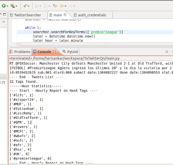Click the '#wbafc' console output line
173x165 pixels.
tap(22, 136)
